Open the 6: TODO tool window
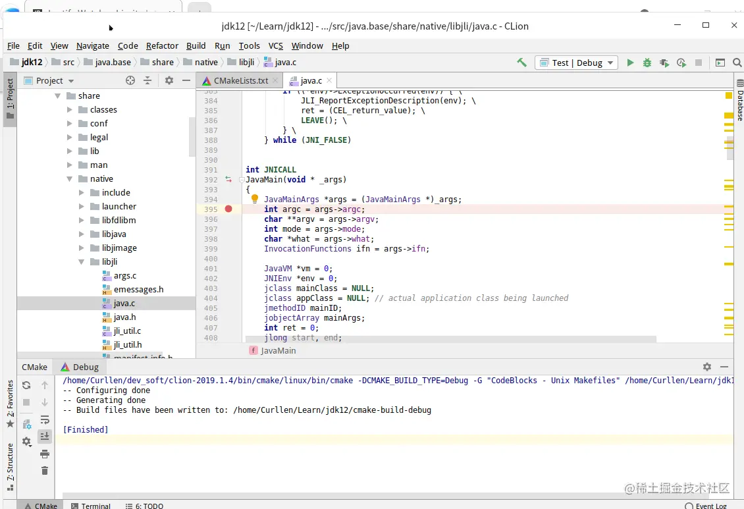The height and width of the screenshot is (509, 744). [x=145, y=506]
